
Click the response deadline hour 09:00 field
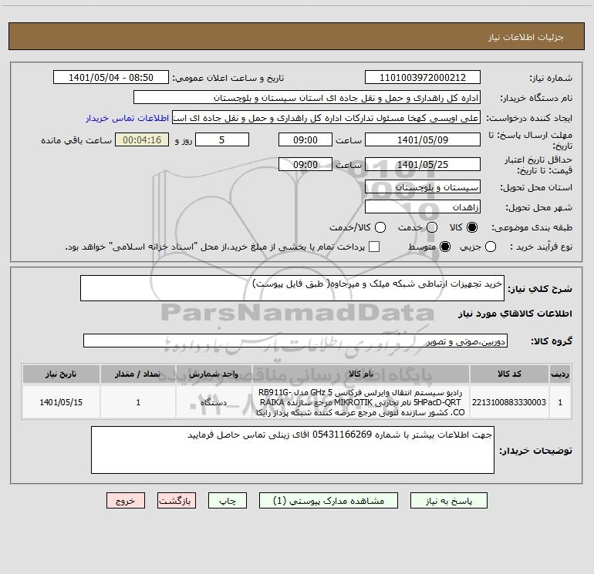305,140
